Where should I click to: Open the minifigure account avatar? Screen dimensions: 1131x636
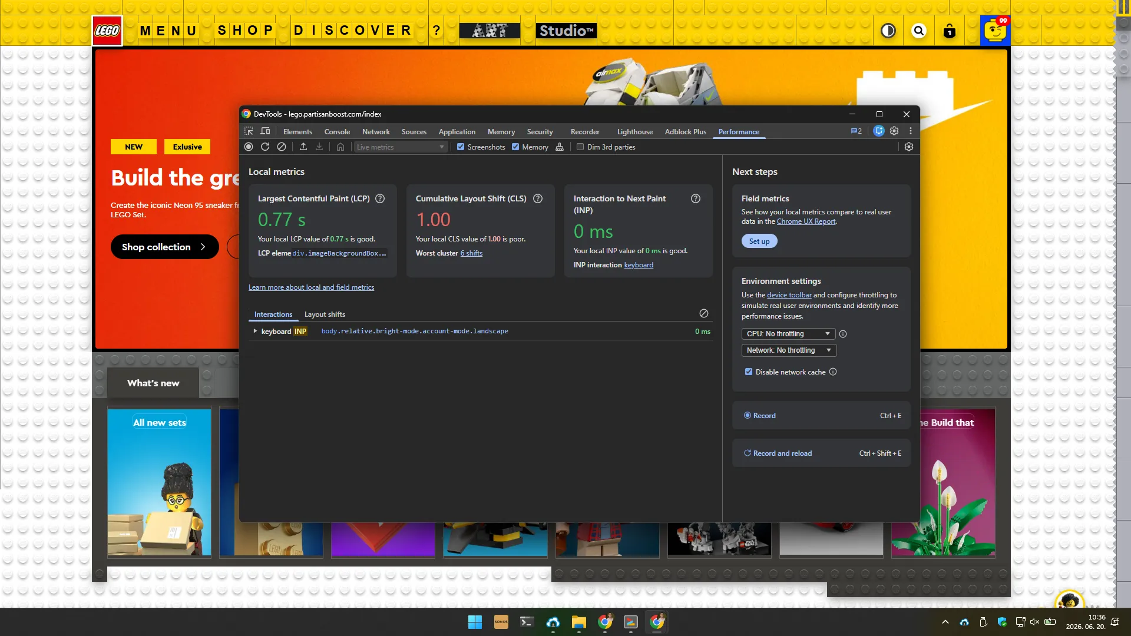(x=996, y=31)
